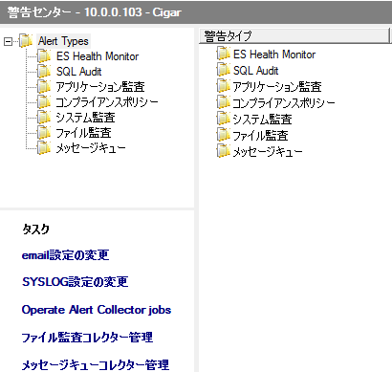Click the Alert Types root folder icon
Screen dimensions: 392x372
point(26,41)
